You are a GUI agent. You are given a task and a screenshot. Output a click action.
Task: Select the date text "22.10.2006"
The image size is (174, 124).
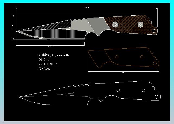[x=48, y=64]
